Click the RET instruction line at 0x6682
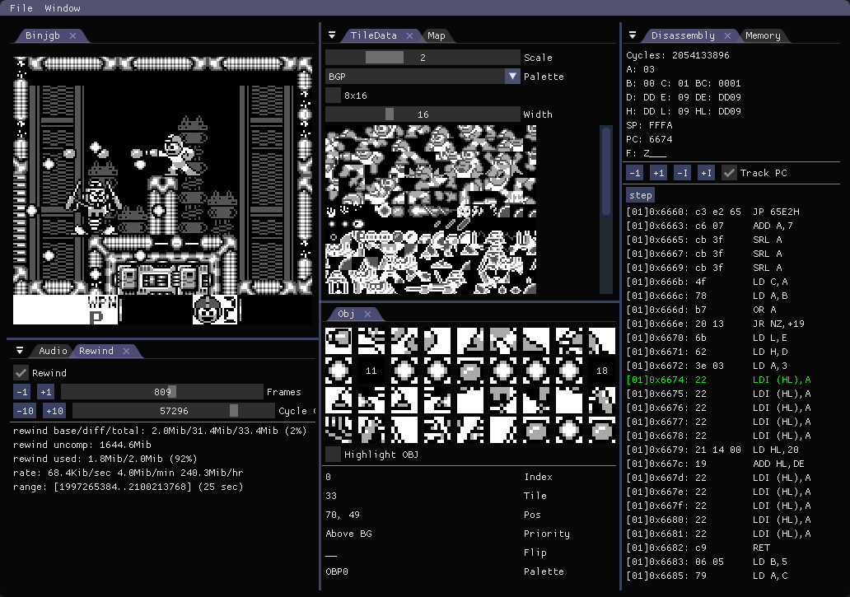 tap(698, 547)
